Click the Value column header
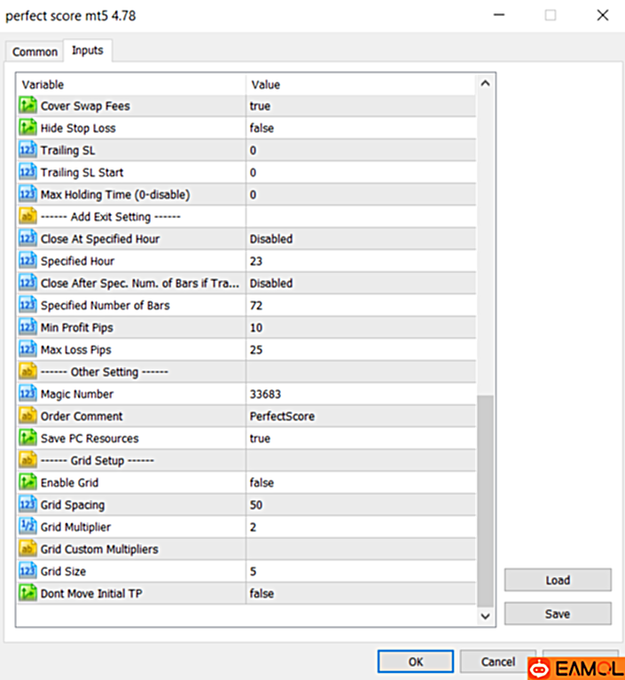625x680 pixels. coord(361,84)
